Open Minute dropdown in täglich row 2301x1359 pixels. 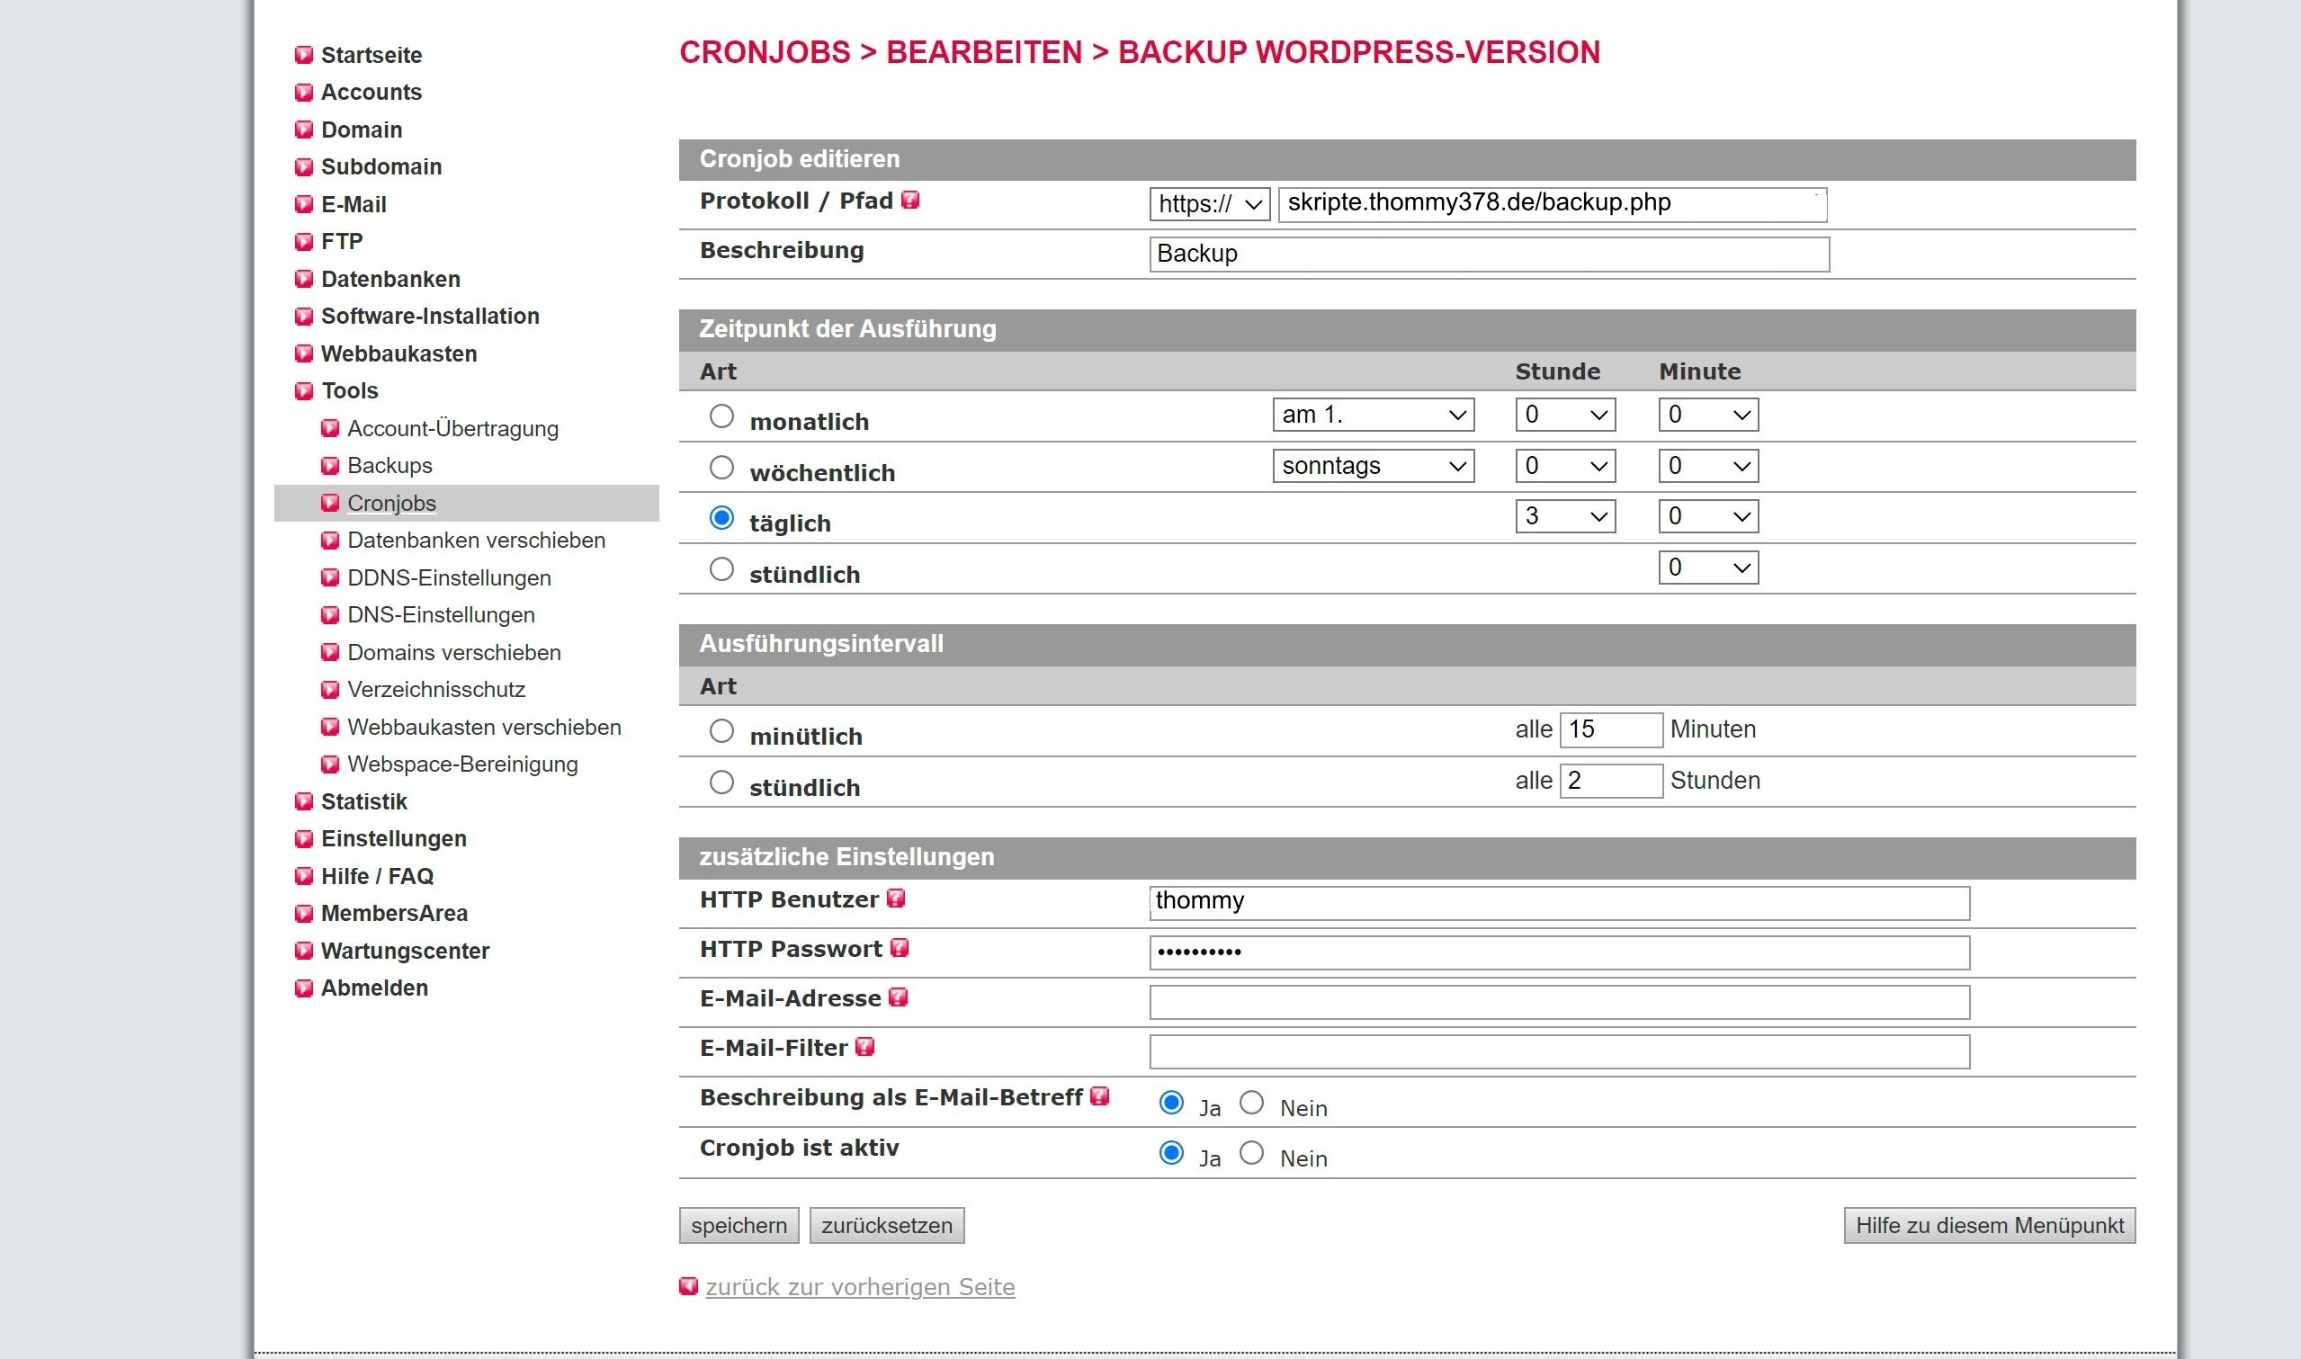(1708, 516)
